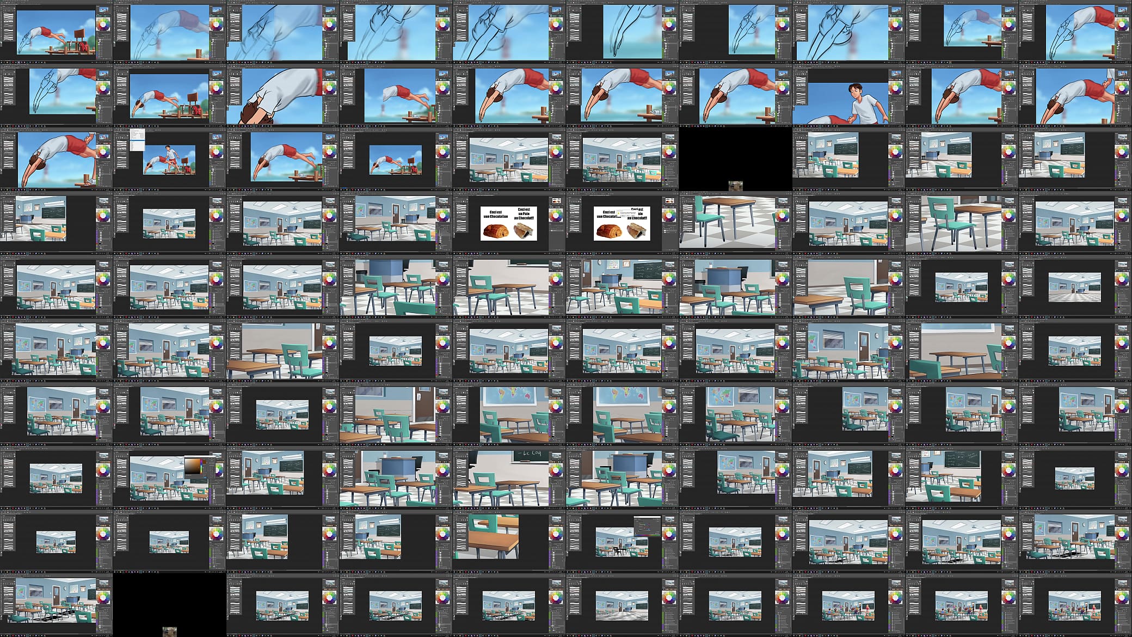Select the frame with the boy standing facing forward

(x=849, y=95)
